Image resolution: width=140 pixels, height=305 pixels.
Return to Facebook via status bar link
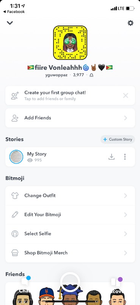point(14,12)
